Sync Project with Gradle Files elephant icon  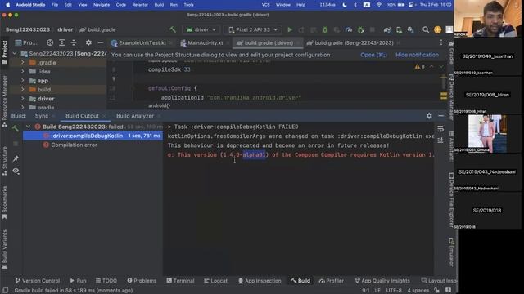click(x=387, y=29)
